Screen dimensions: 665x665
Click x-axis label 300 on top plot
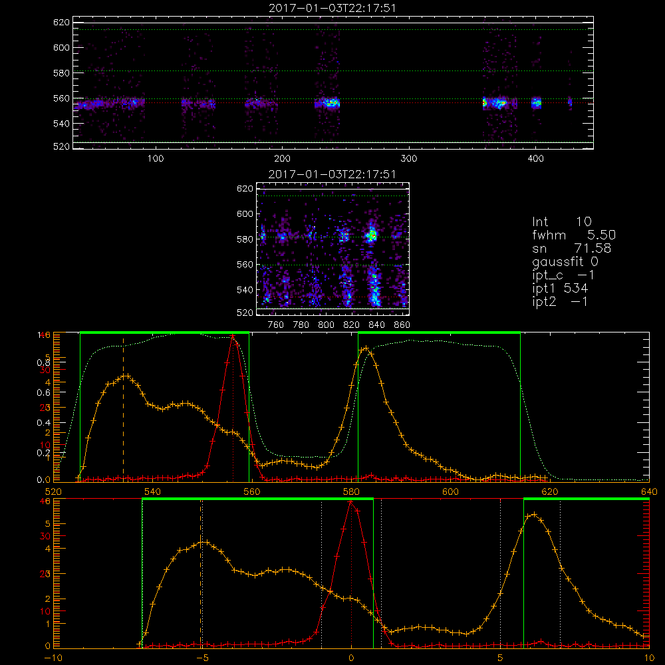pos(409,159)
